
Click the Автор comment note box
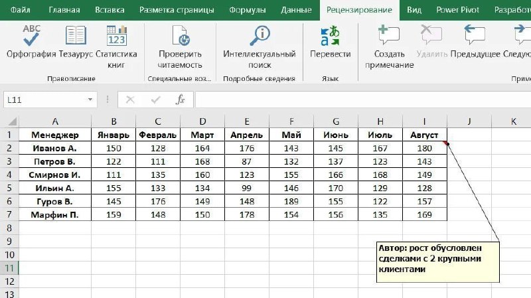[x=438, y=261]
